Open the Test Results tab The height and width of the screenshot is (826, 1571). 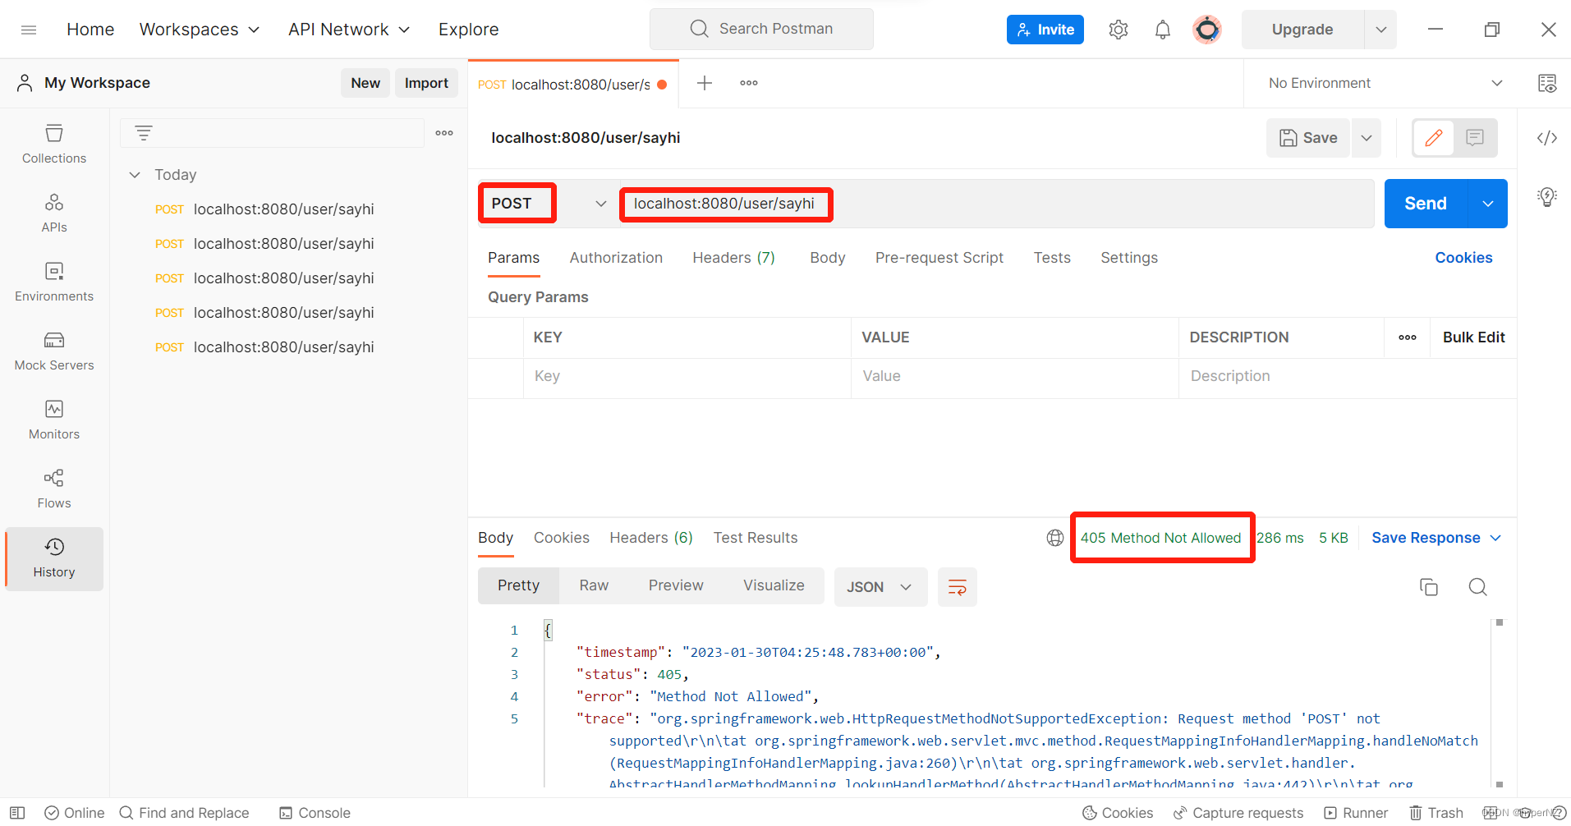[x=756, y=538]
